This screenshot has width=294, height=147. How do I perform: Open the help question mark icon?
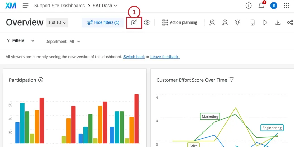tap(248, 6)
